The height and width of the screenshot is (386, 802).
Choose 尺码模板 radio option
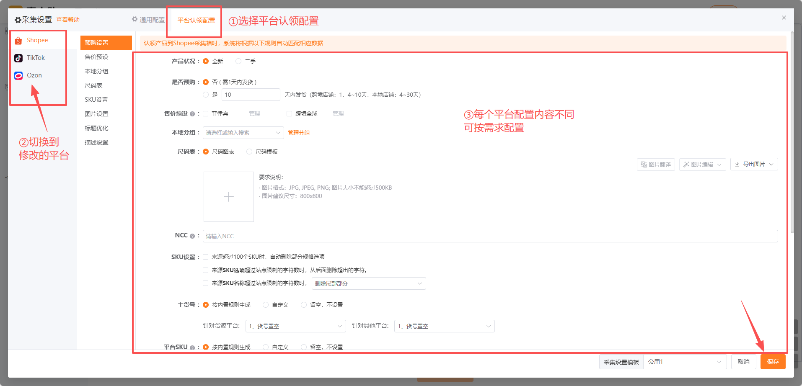[249, 152]
